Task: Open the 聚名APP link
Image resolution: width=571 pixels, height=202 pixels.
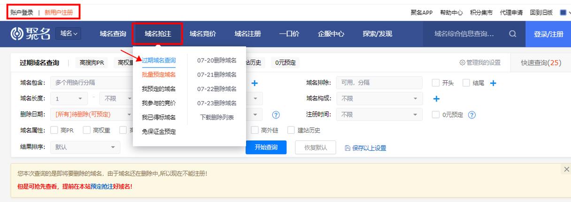Action: pyautogui.click(x=421, y=13)
